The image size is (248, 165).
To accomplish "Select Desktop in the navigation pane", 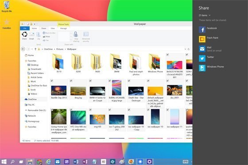I will [33, 65].
